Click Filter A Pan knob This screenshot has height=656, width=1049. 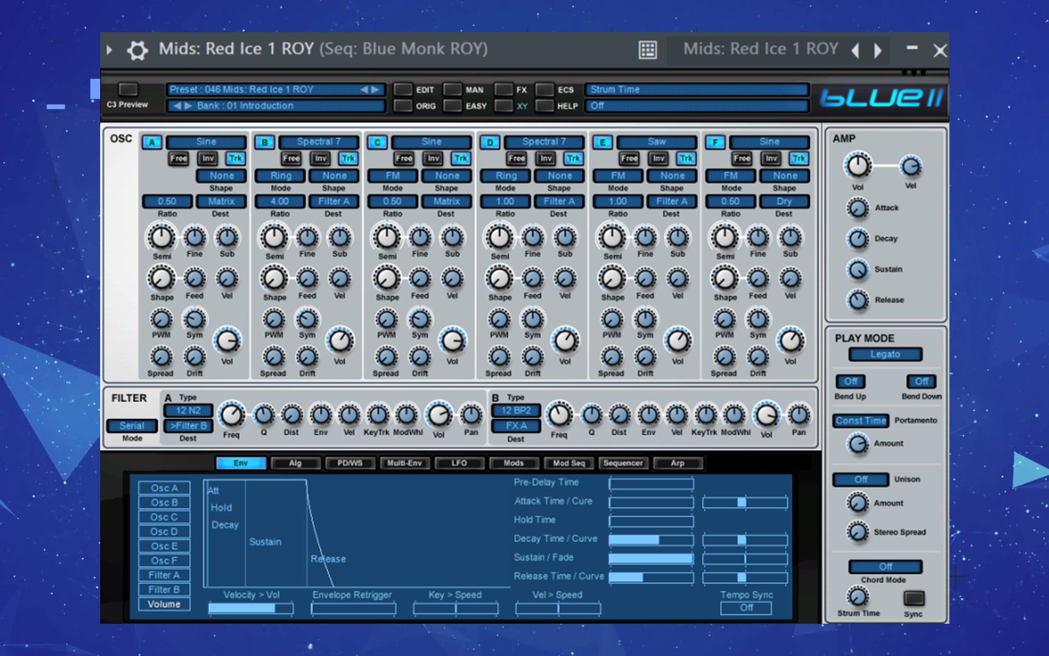471,415
